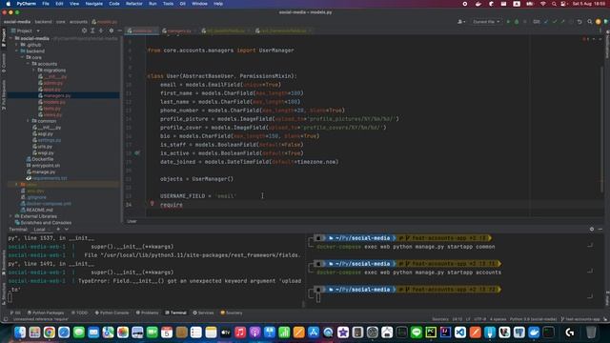Click the rollback undo icon in toolbar
Viewport: 610px width, 343px height.
[579, 22]
